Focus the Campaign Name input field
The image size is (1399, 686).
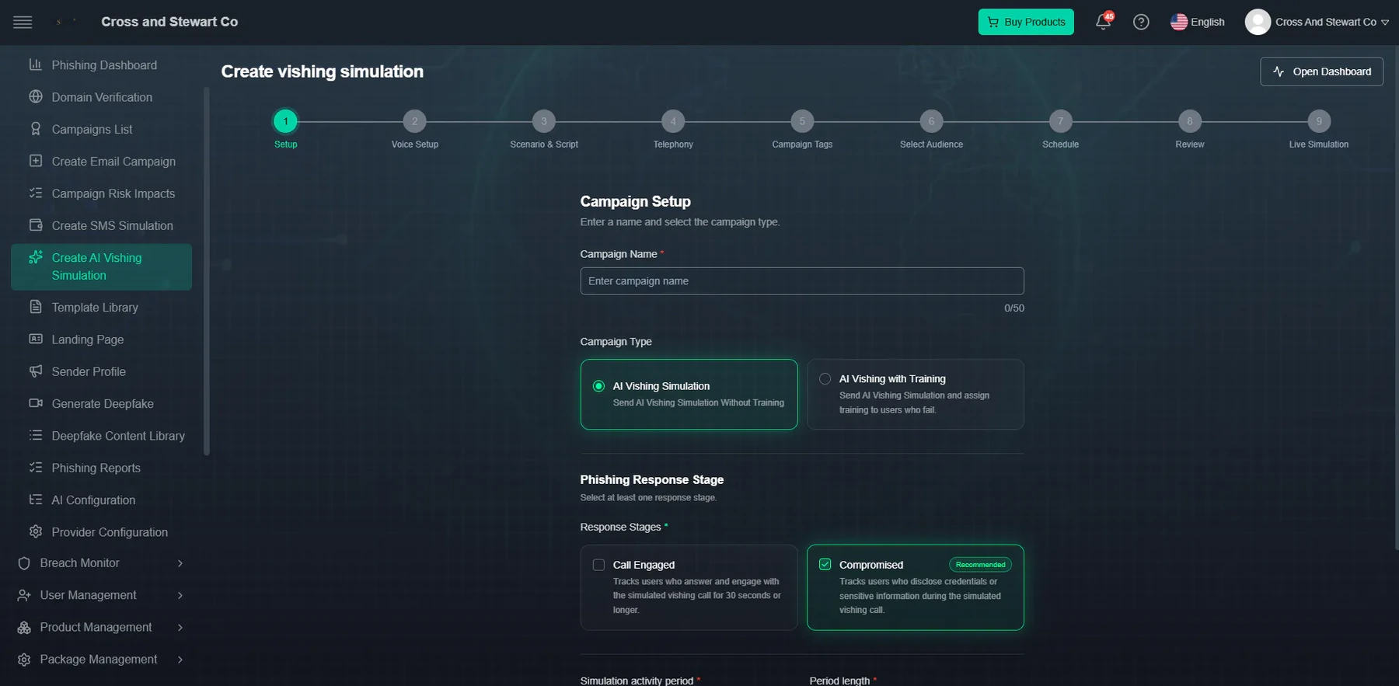click(802, 281)
